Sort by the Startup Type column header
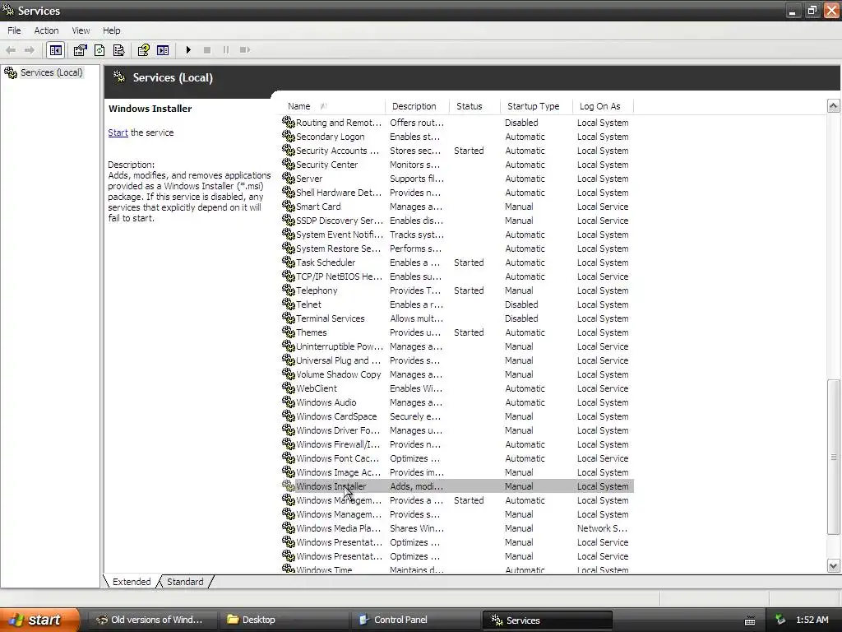The width and height of the screenshot is (842, 632). pos(536,106)
